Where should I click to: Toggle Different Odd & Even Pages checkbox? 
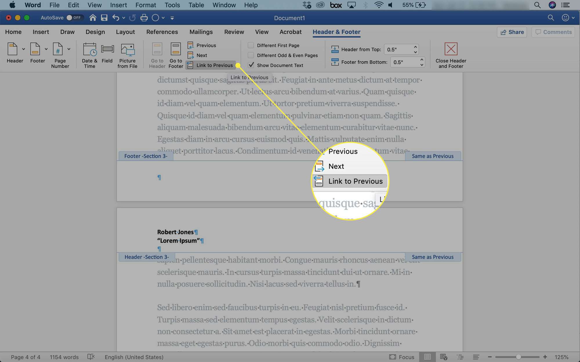(x=250, y=55)
